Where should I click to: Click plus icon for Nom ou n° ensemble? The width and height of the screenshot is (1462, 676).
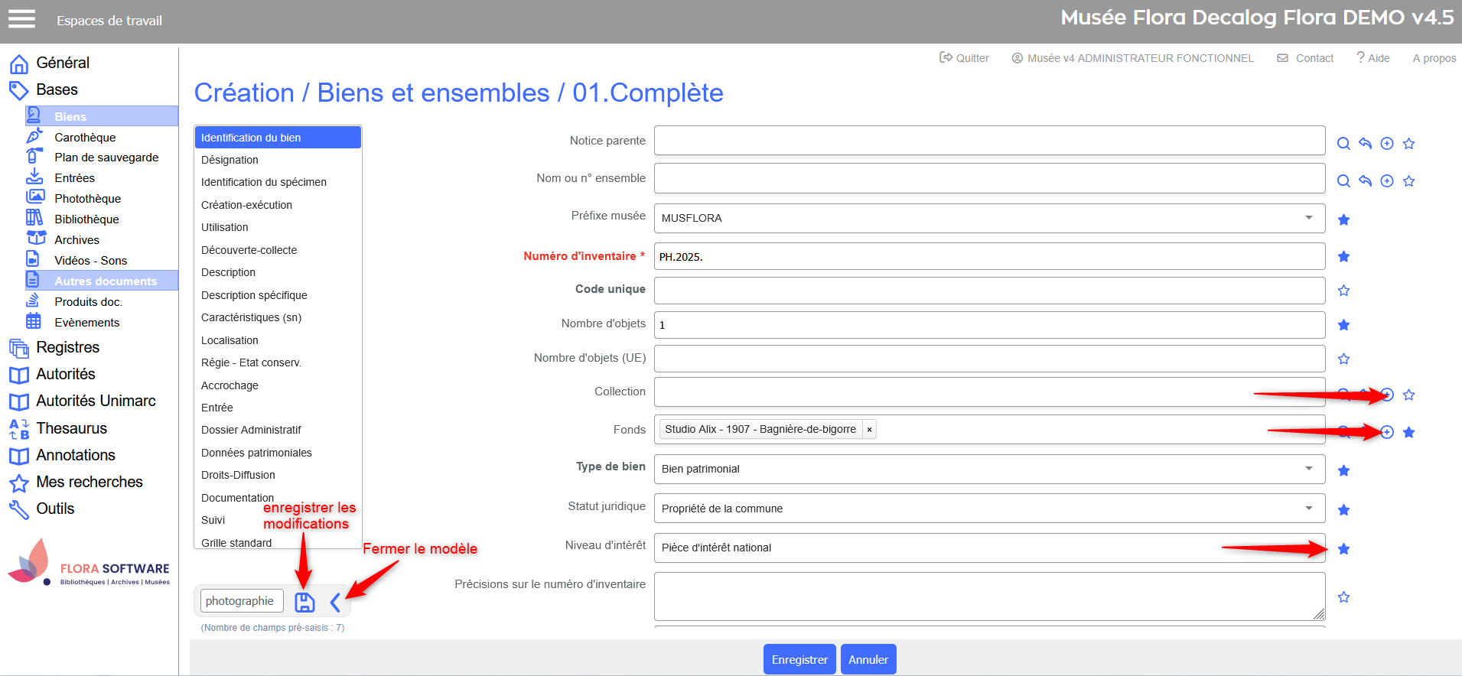click(1387, 181)
